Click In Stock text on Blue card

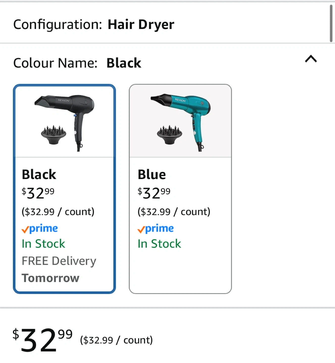(x=159, y=244)
